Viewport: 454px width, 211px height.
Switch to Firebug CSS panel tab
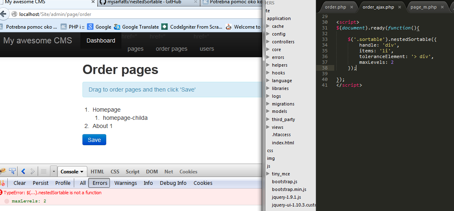pos(115,171)
